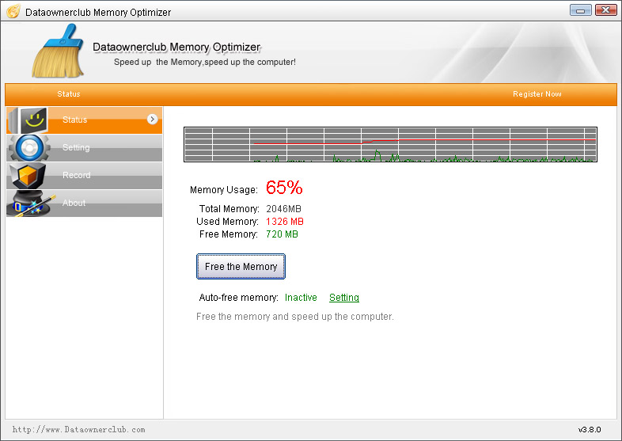Click the memory usage history graph
622x441 pixels.
(390, 144)
